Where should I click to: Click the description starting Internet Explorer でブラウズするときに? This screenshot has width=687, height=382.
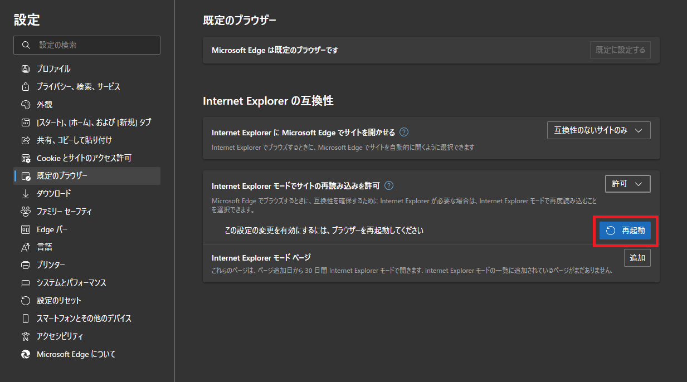click(x=343, y=148)
